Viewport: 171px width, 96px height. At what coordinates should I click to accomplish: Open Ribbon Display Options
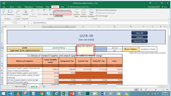150,3
